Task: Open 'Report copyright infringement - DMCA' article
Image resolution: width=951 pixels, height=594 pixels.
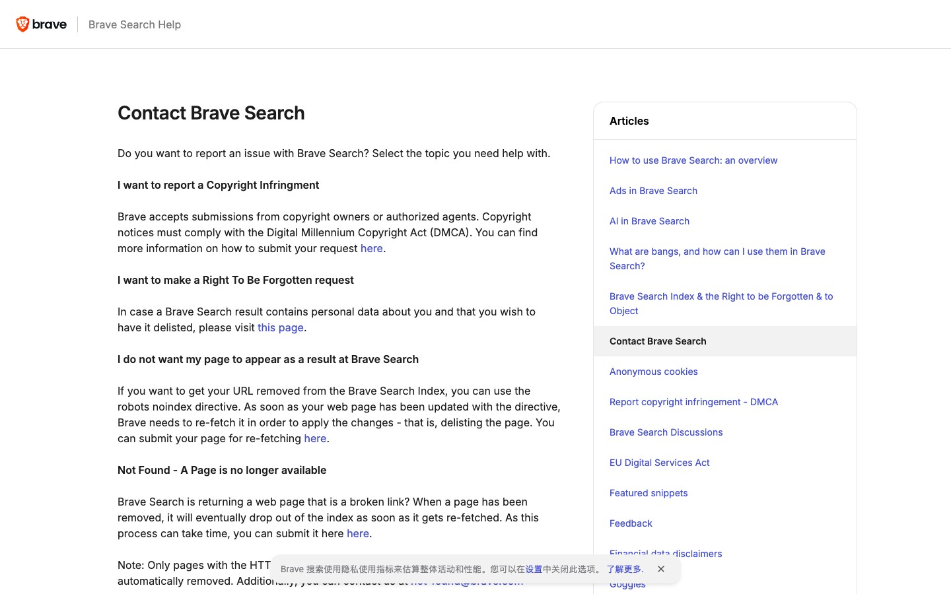Action: click(x=693, y=402)
